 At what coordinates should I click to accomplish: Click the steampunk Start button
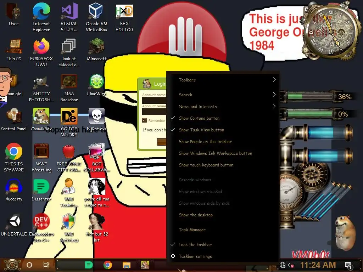[13, 265]
